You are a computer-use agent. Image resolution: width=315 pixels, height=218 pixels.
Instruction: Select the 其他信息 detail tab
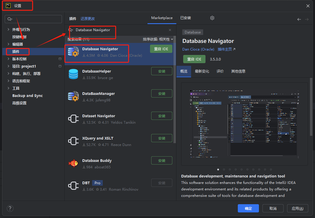click(238, 71)
